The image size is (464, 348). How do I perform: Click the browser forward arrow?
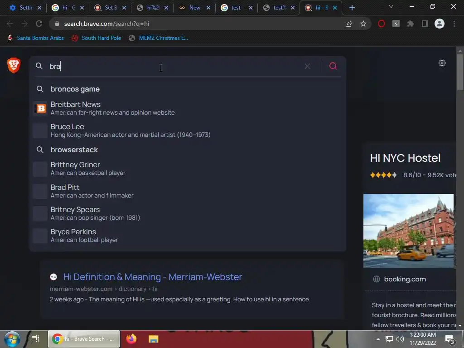[24, 24]
